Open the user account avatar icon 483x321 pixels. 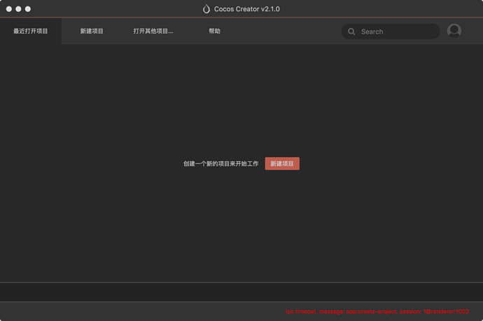(x=454, y=31)
